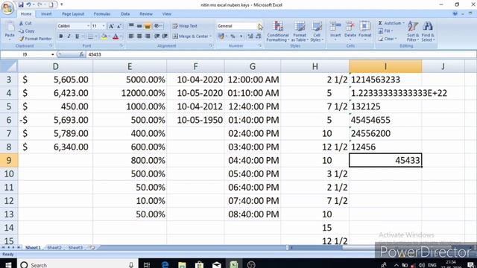Open the Fill options
The image size is (477, 268).
[386, 31]
